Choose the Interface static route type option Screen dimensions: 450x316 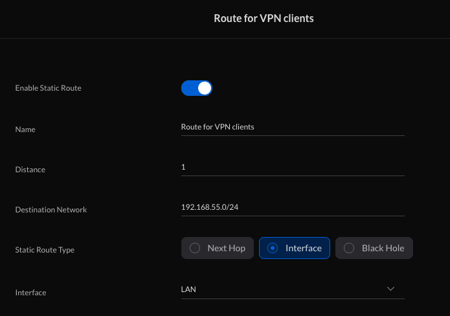(295, 248)
